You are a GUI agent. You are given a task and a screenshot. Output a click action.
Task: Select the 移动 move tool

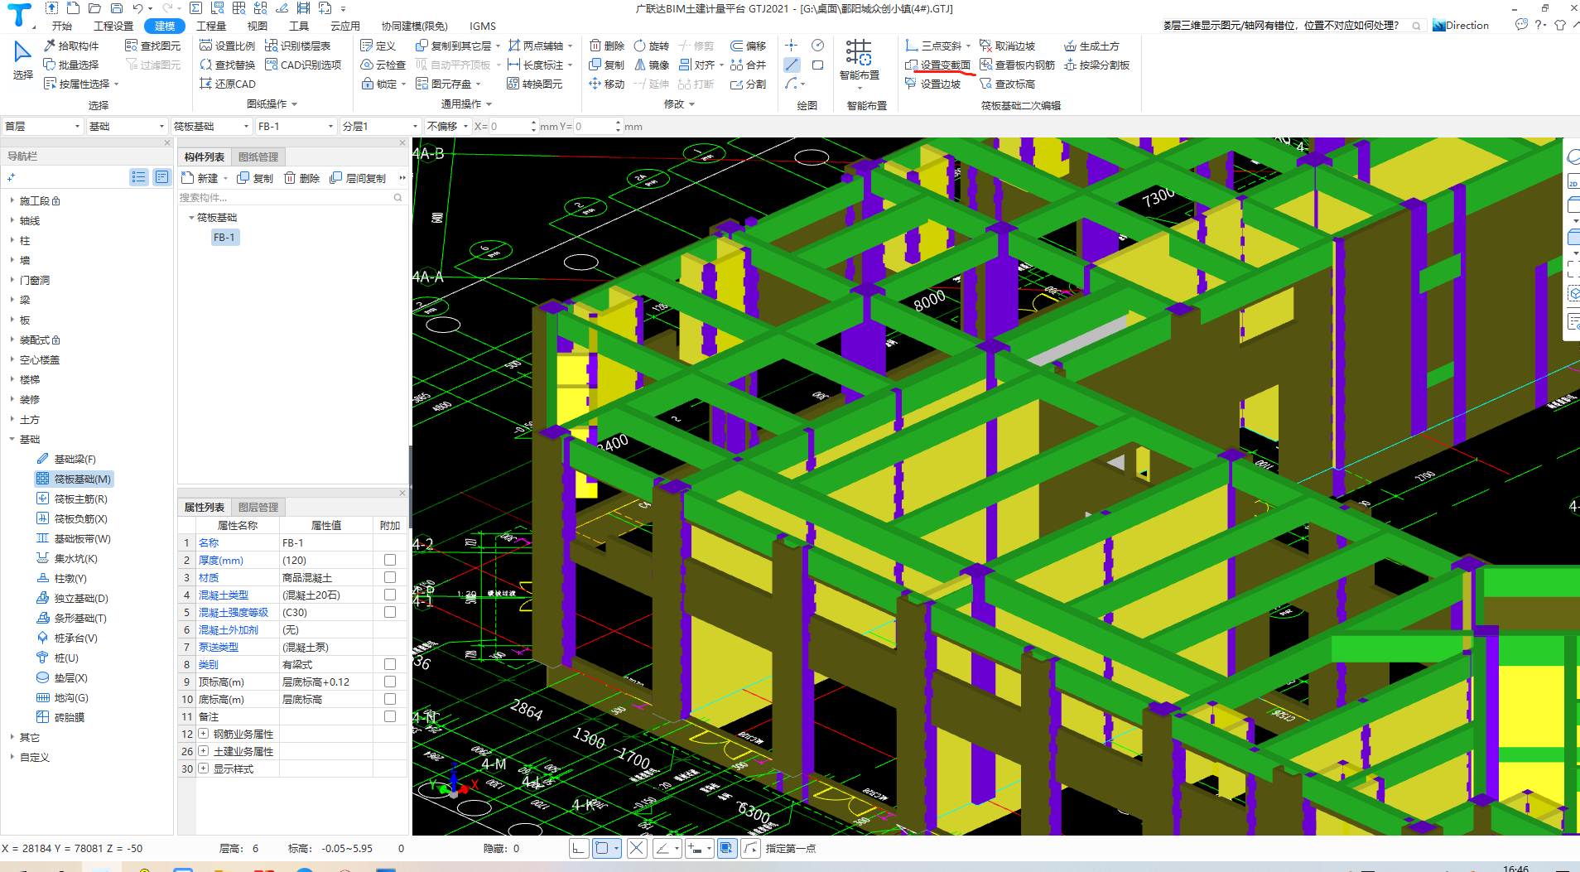point(607,84)
